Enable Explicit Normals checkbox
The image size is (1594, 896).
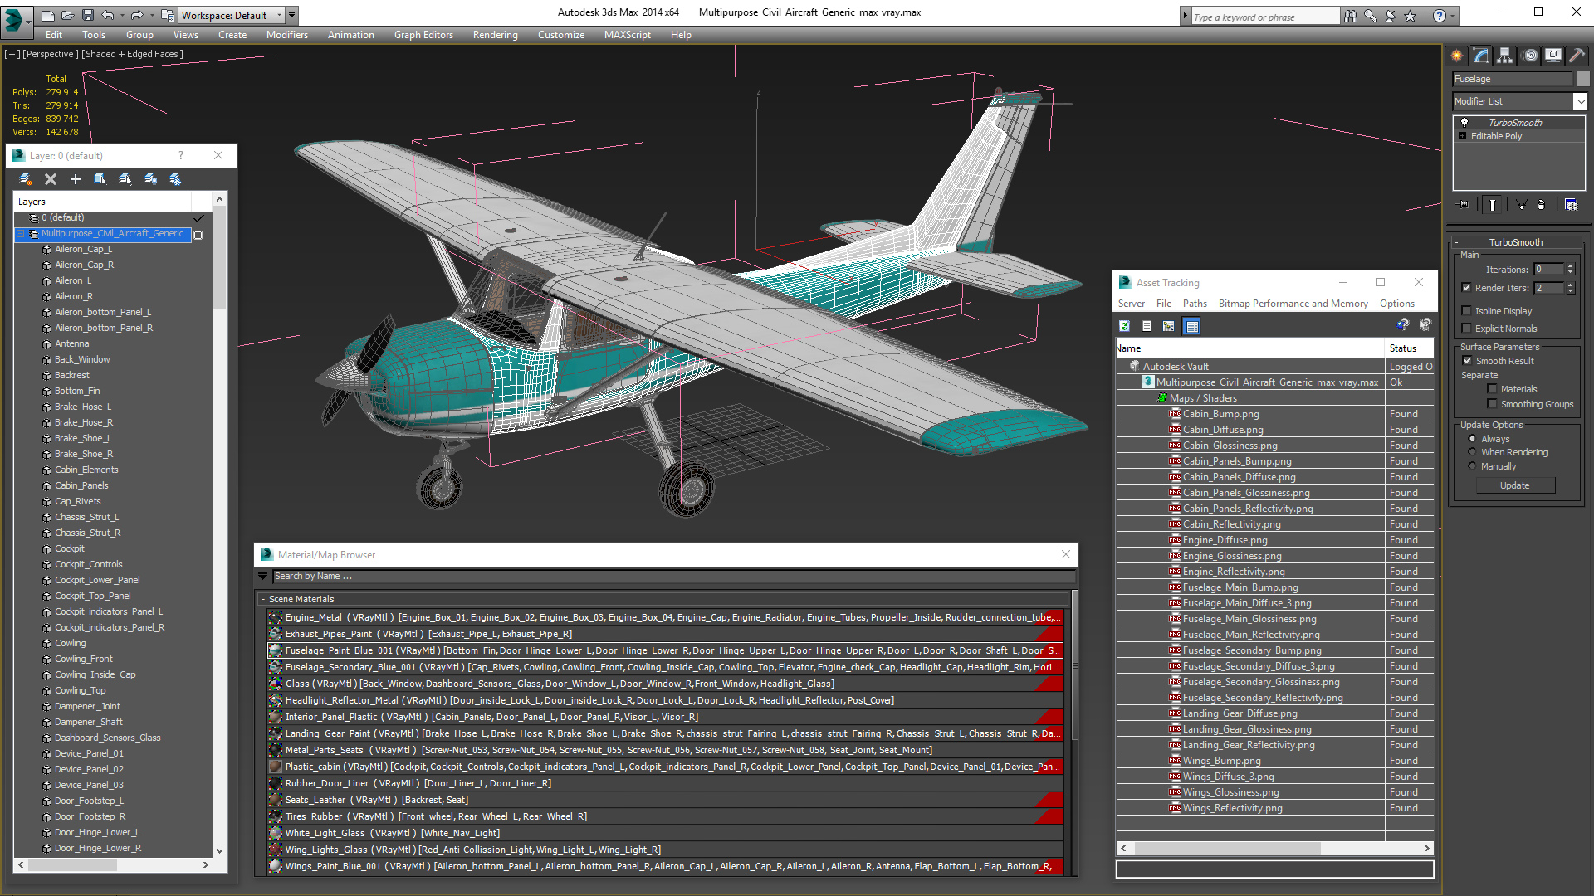1467,329
